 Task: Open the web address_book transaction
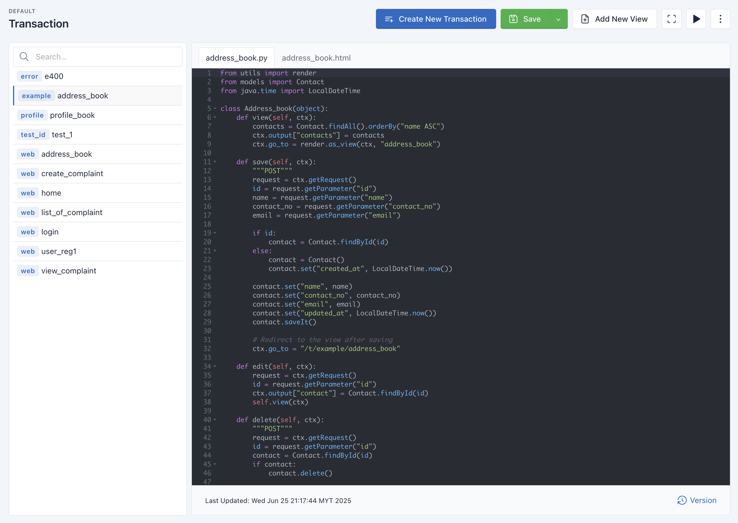point(98,154)
